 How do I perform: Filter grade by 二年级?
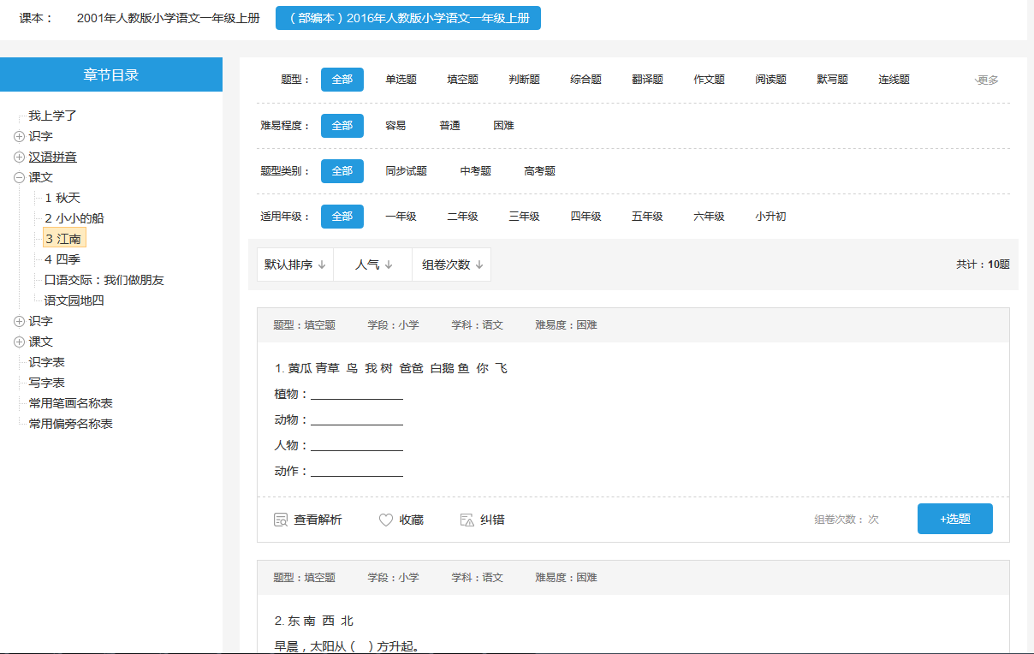pos(462,217)
